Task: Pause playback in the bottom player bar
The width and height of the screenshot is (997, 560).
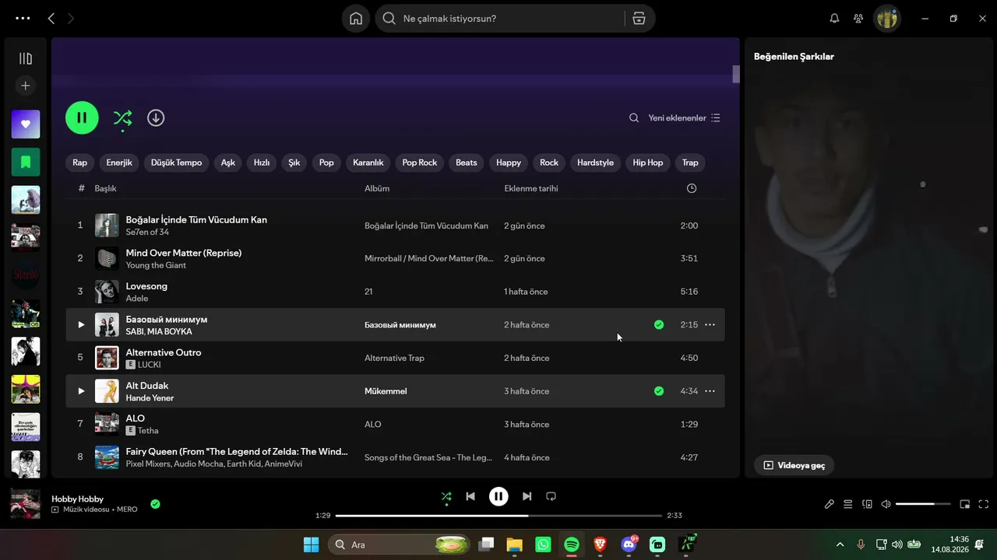Action: [x=498, y=496]
